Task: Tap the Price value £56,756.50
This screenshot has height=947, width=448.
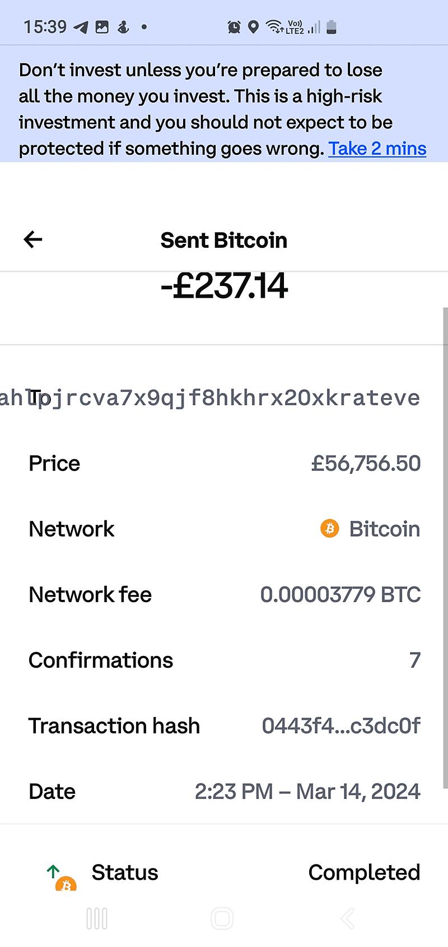Action: point(366,463)
